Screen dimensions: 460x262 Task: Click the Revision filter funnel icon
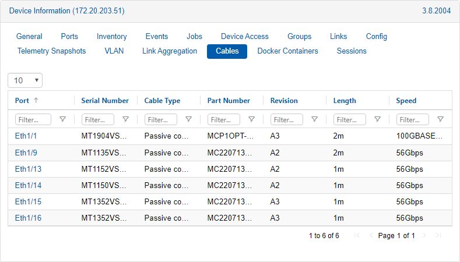click(314, 119)
